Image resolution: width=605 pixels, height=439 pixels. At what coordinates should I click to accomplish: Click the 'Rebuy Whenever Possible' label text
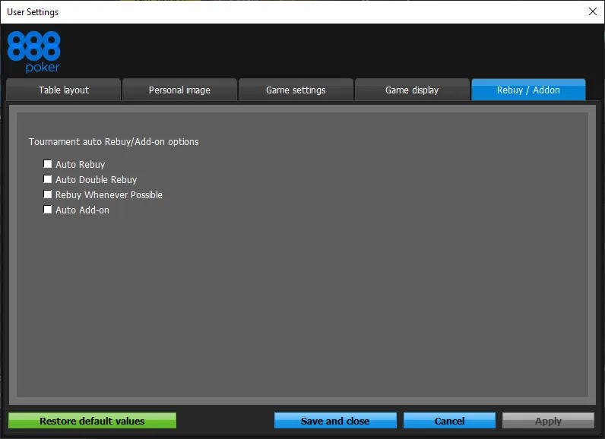[109, 194]
